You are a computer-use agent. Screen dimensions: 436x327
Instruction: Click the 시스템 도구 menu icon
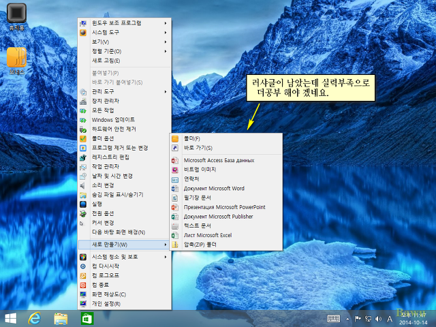pos(83,33)
